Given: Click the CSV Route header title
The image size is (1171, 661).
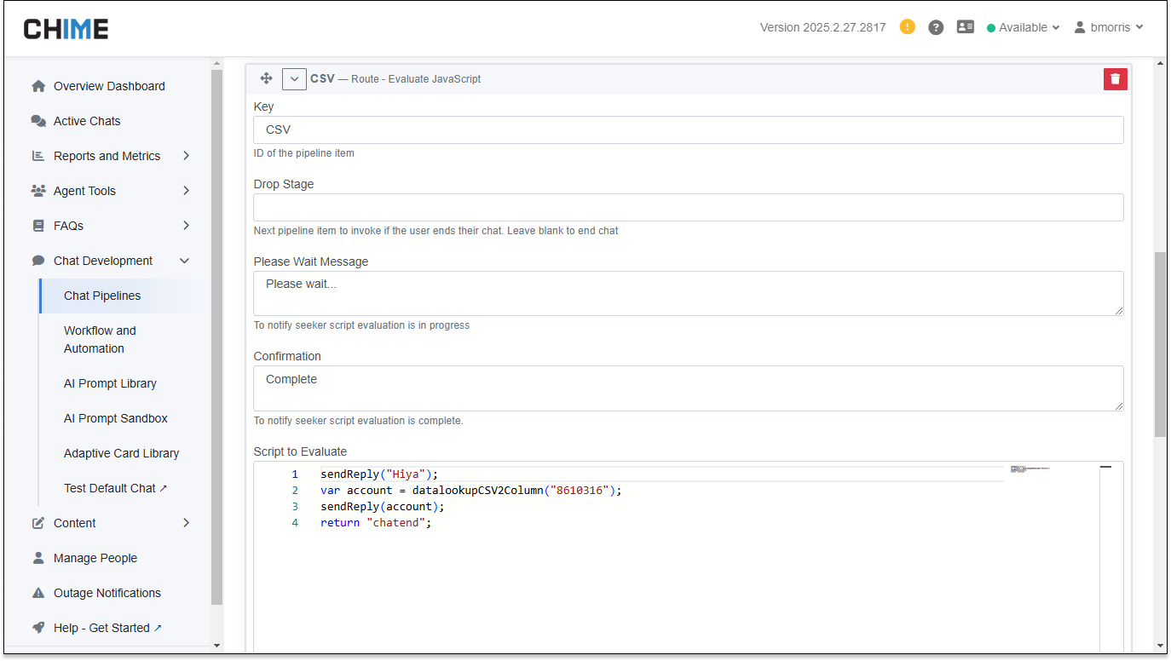Looking at the screenshot, I should 395,78.
